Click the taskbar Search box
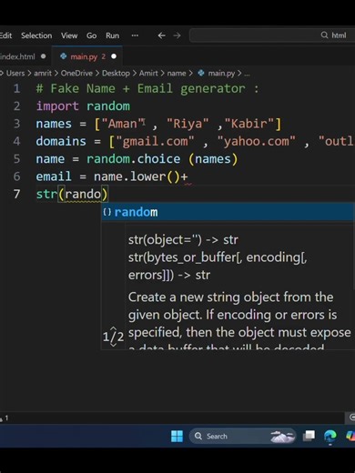 [242, 437]
